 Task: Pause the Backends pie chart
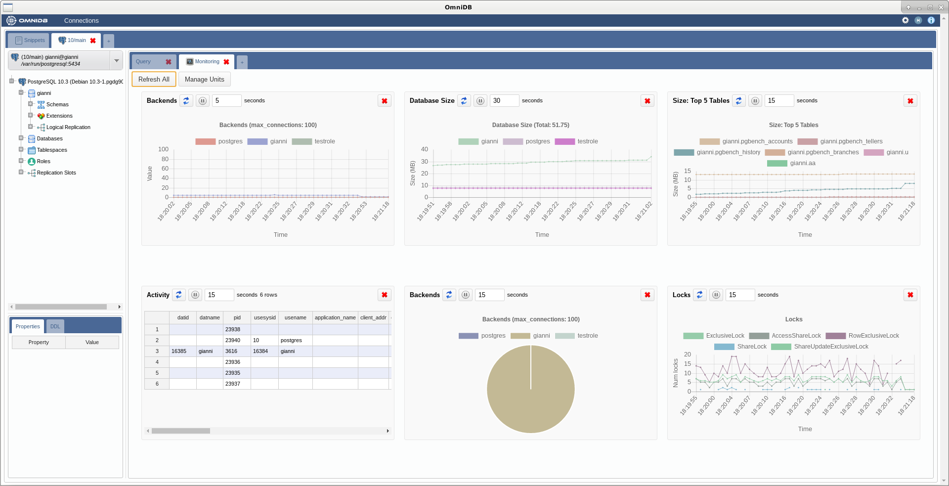point(466,295)
